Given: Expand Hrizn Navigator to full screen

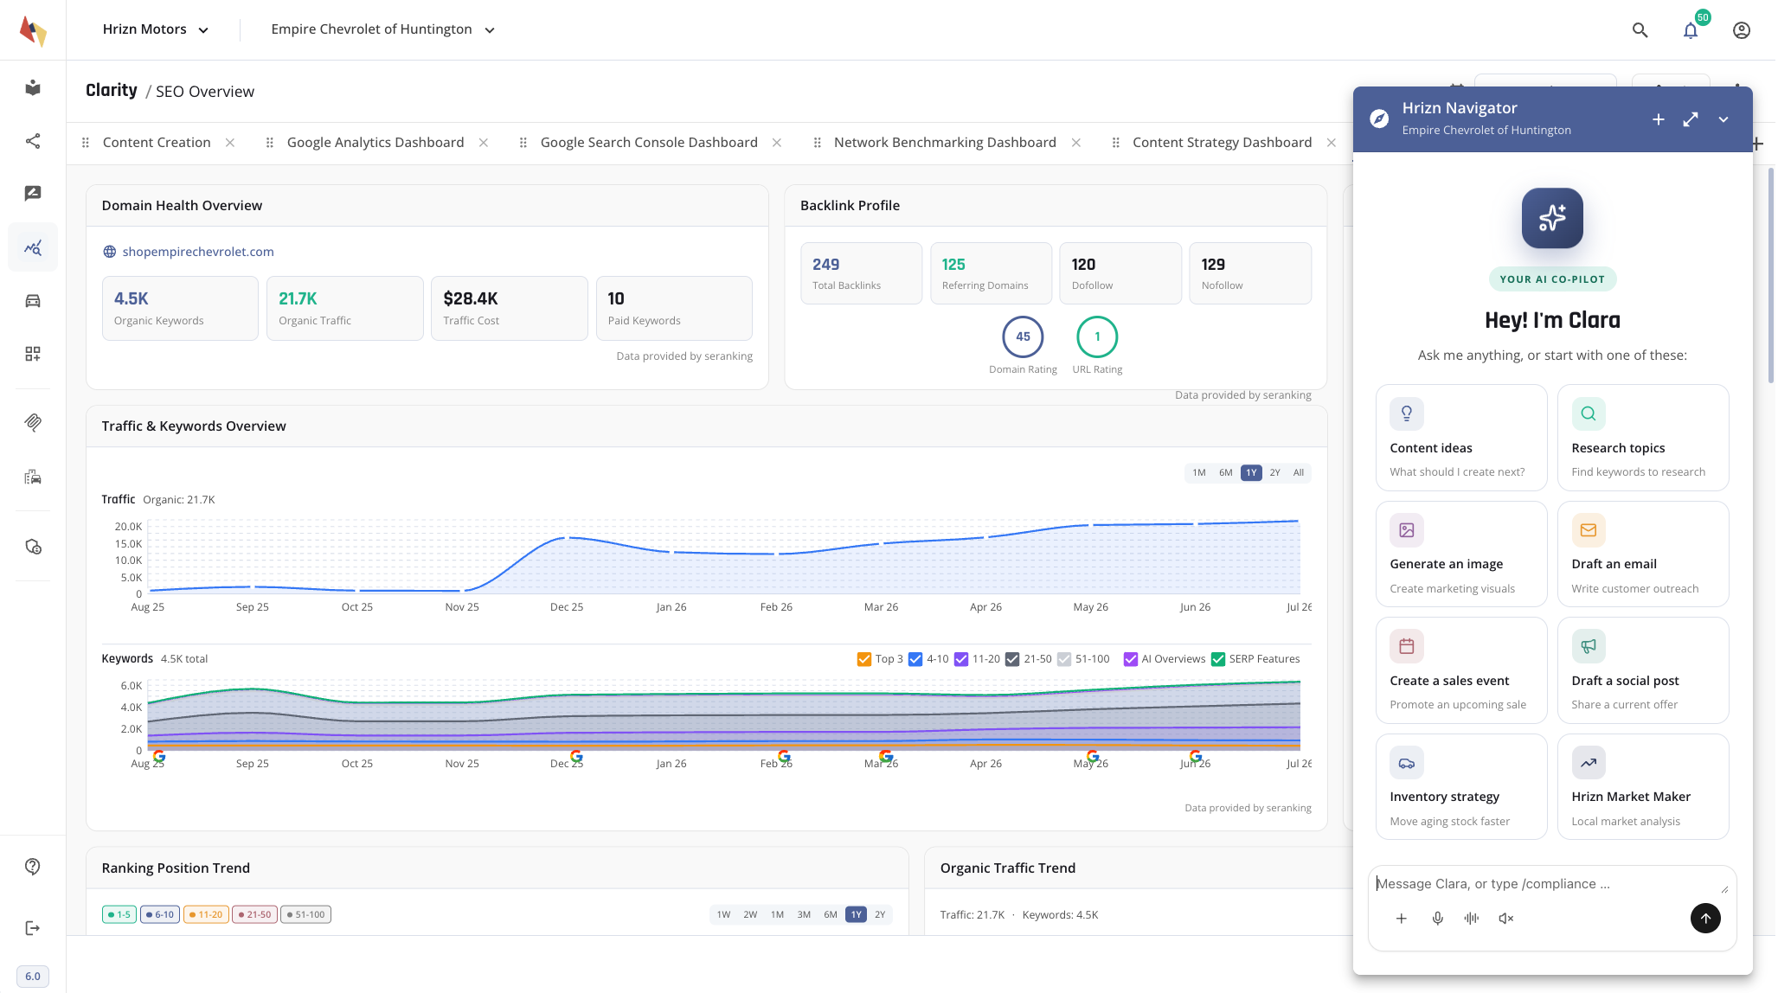Looking at the screenshot, I should point(1691,119).
